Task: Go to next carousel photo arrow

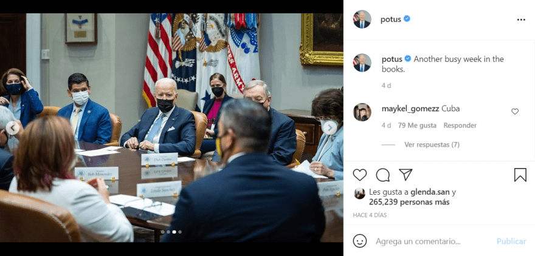Action: pos(330,127)
